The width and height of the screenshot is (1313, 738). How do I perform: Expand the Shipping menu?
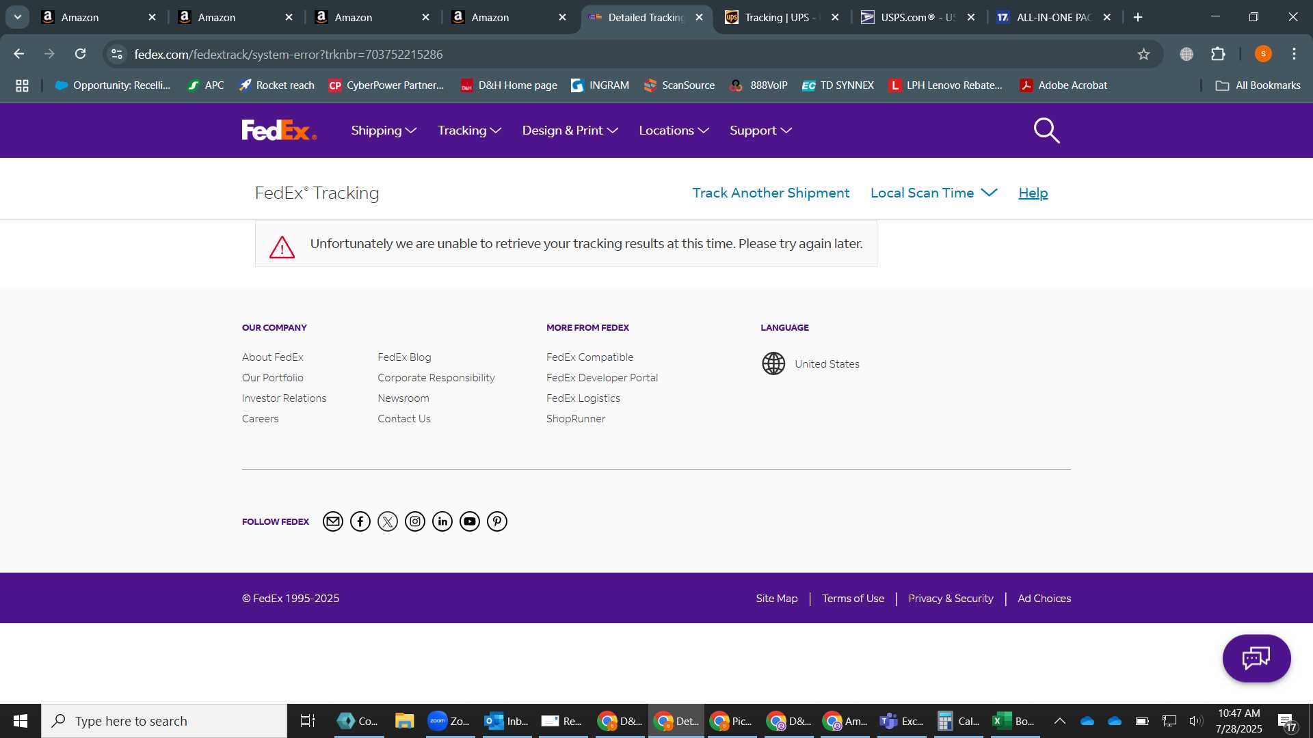(384, 131)
